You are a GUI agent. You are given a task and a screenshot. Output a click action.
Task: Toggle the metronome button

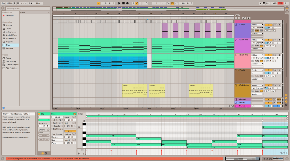coord(30,3)
